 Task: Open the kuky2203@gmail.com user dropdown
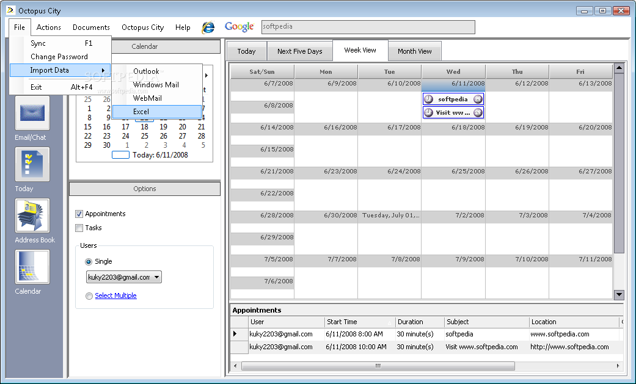click(123, 277)
